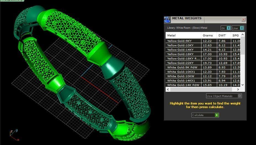The height and width of the screenshot is (145, 256).
Task: Select the White Gold:14KX1 row
Action: pos(203,80)
